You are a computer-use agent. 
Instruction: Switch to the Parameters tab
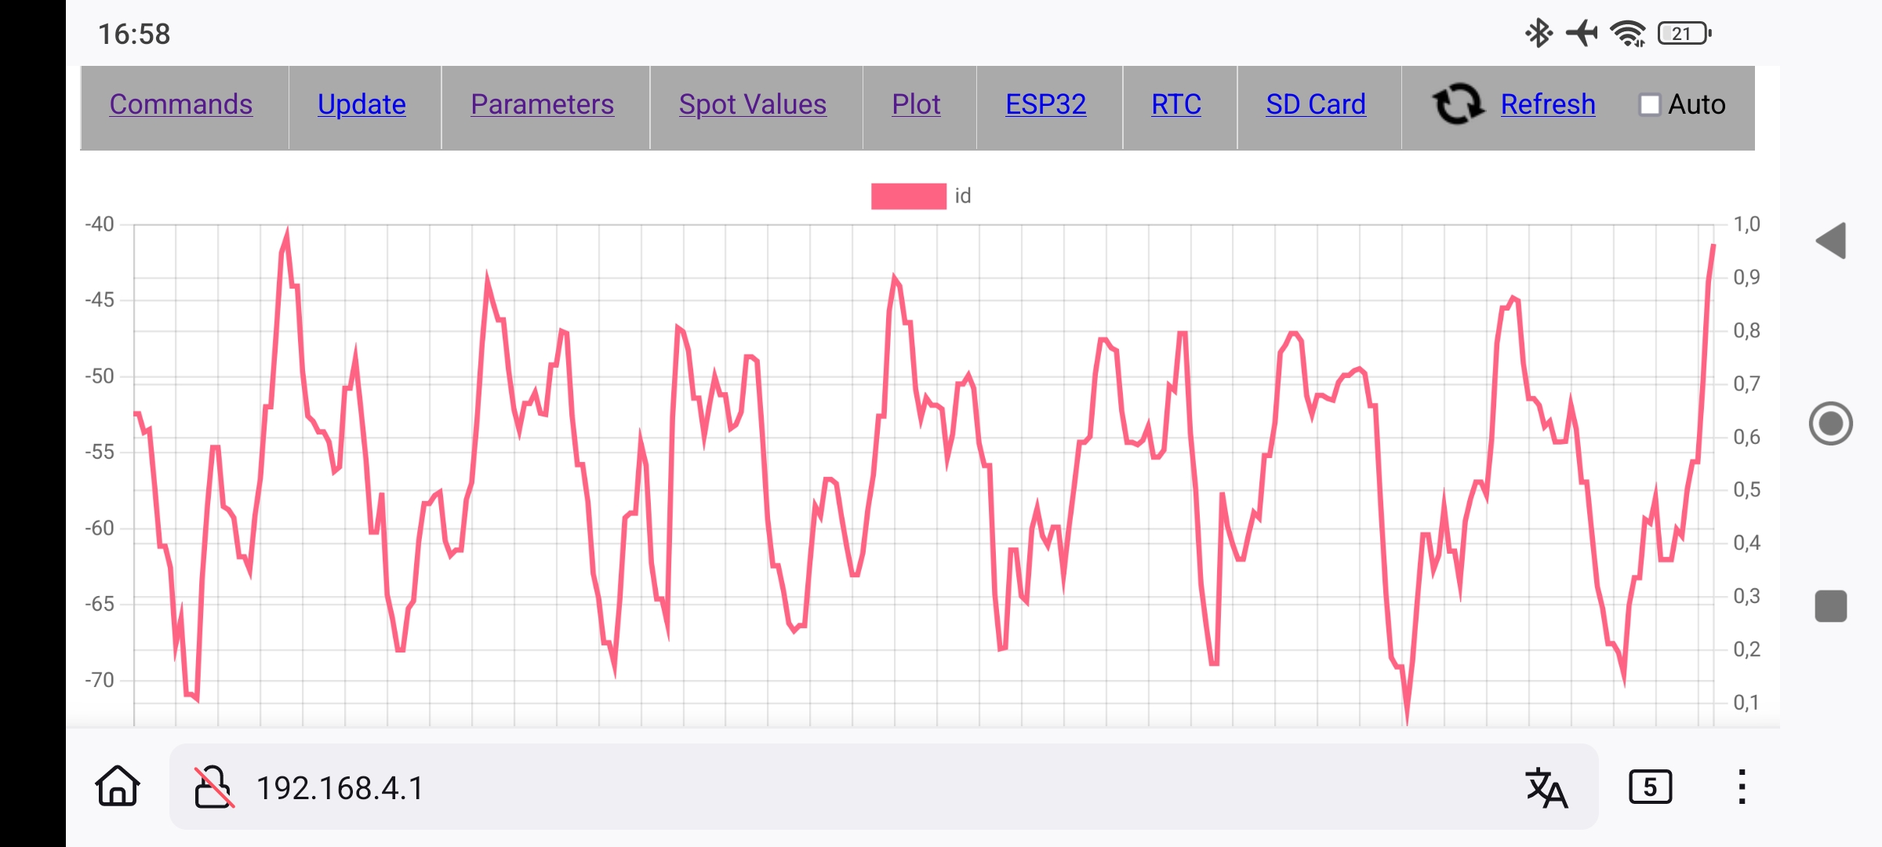(x=542, y=104)
